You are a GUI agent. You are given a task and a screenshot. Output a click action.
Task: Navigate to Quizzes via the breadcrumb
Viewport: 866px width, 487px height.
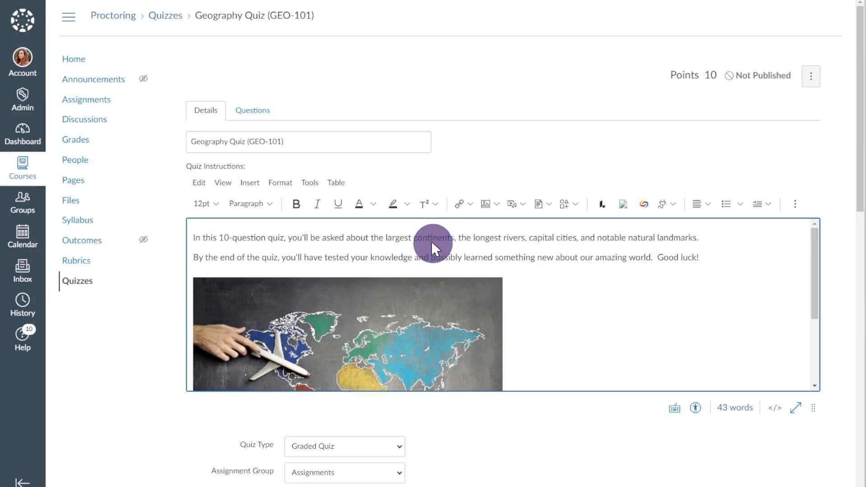165,15
